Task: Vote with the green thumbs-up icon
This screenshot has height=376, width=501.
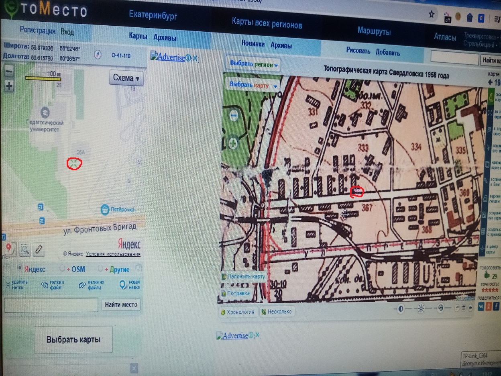Action: pos(487,276)
